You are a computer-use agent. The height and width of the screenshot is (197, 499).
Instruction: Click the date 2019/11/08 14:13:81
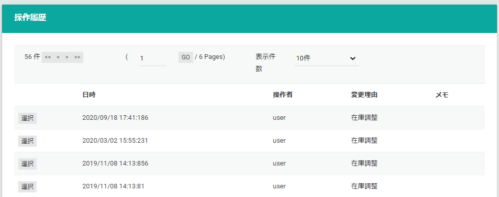coord(113,186)
